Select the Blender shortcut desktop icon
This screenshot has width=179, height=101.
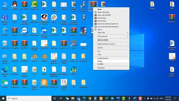point(34,58)
